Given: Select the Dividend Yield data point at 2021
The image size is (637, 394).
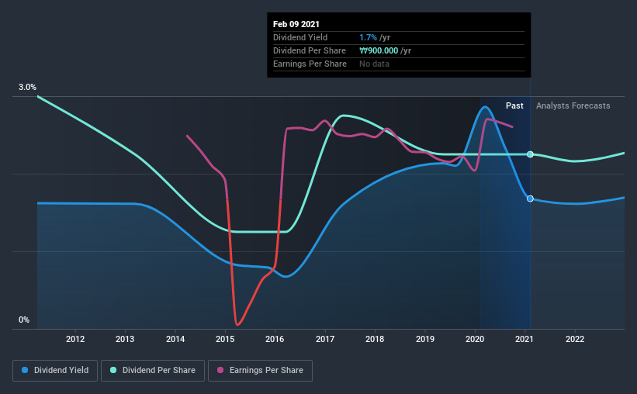Looking at the screenshot, I should (x=530, y=199).
